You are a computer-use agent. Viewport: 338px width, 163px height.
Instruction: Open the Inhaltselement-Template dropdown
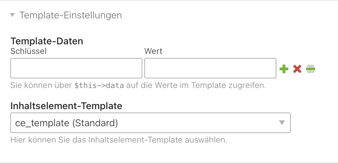coord(151,123)
